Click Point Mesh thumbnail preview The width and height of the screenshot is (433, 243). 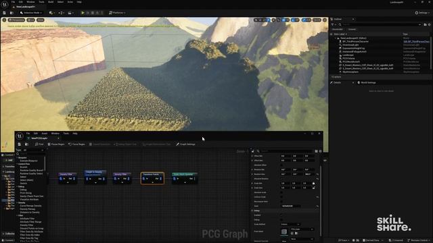[x=284, y=232]
